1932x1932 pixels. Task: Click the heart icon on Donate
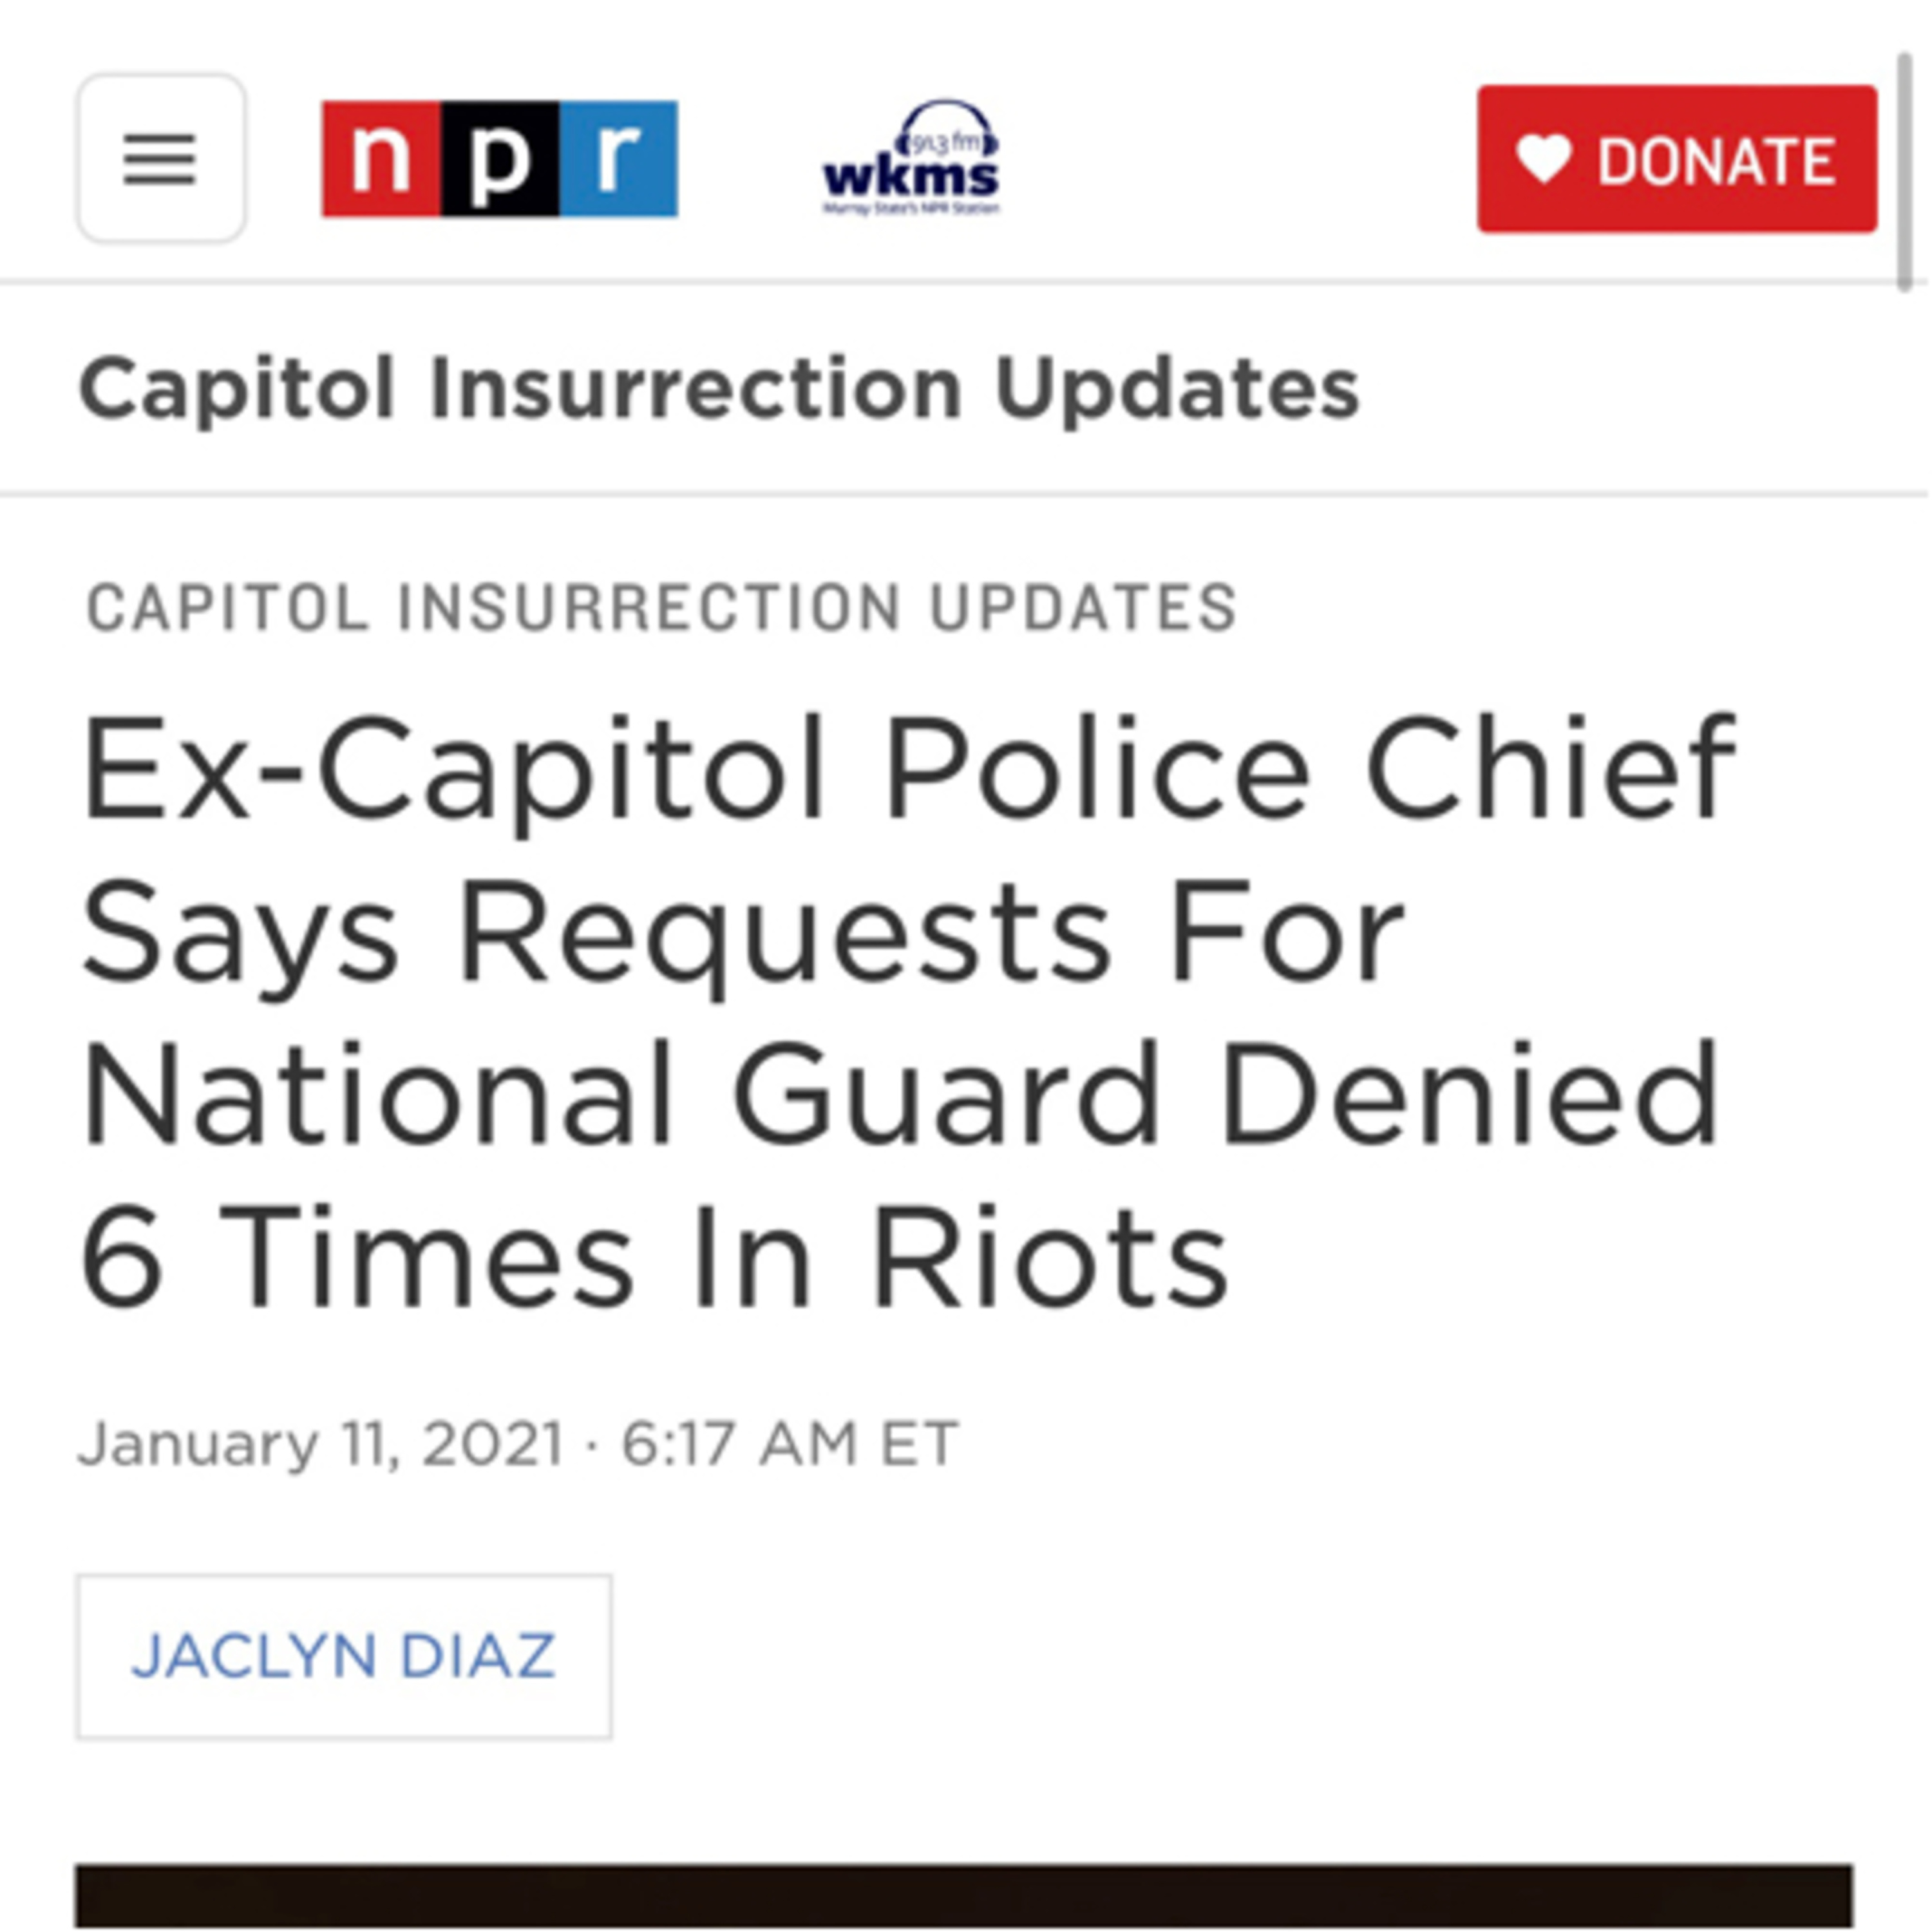coord(1542,158)
